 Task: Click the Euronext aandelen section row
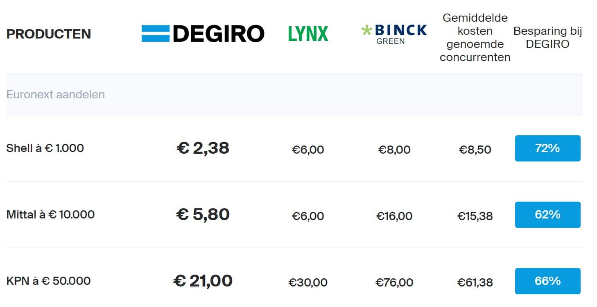(294, 95)
